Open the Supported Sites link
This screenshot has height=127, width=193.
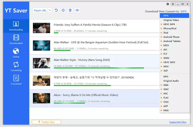tap(178, 122)
